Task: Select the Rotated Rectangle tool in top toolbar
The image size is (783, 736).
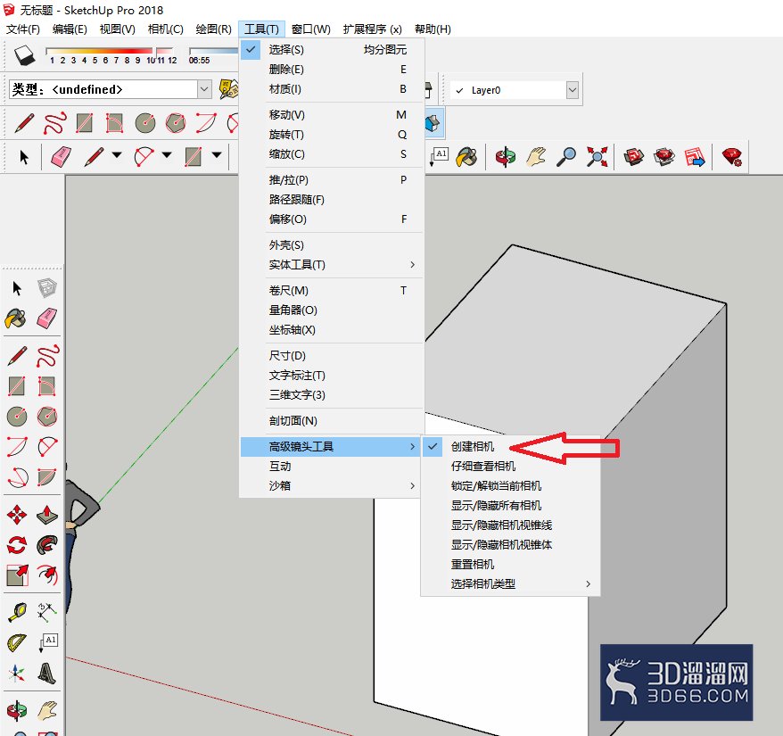Action: (x=114, y=123)
